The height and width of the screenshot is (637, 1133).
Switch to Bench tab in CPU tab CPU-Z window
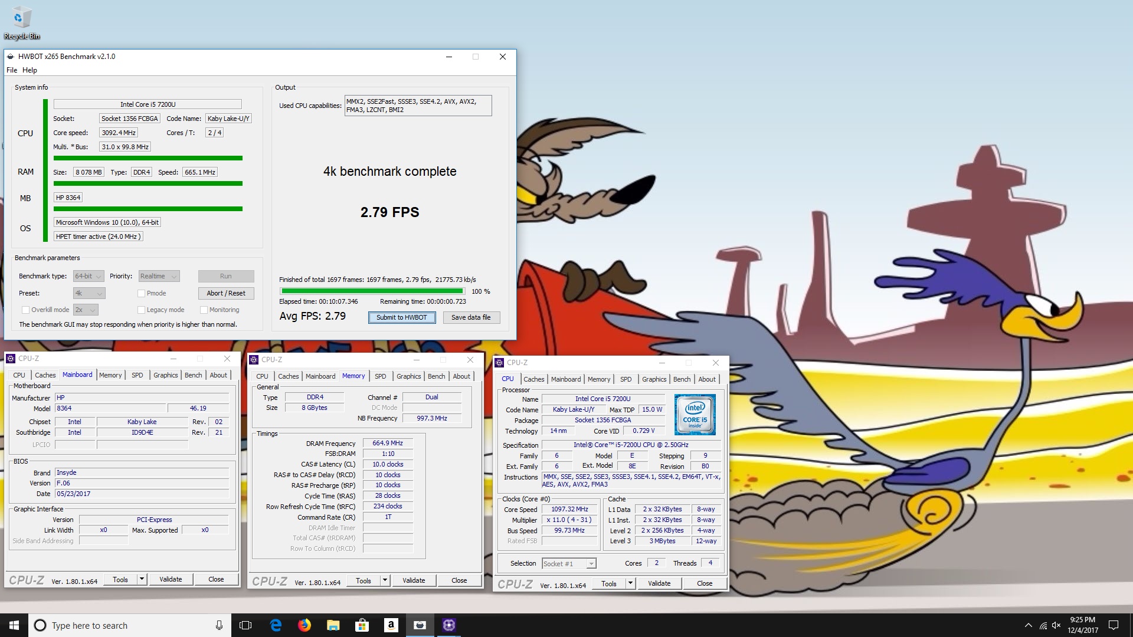[682, 379]
